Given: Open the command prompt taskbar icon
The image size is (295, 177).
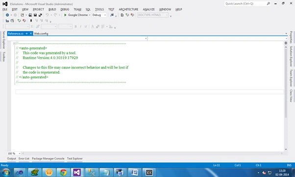Looking at the screenshot, I should pyautogui.click(x=149, y=172).
